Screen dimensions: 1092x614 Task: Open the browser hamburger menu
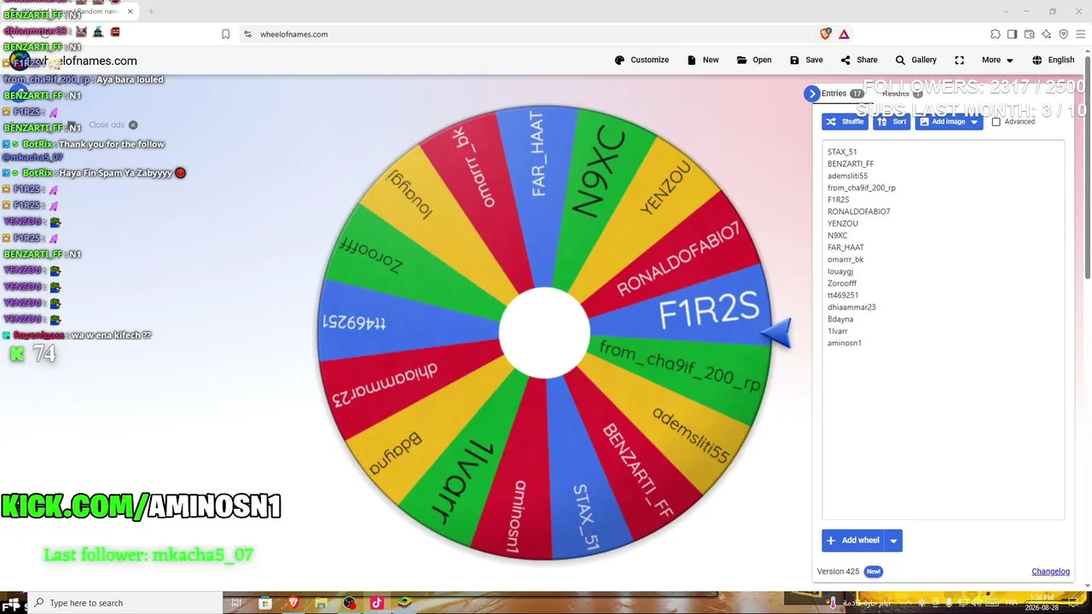pyautogui.click(x=1080, y=34)
